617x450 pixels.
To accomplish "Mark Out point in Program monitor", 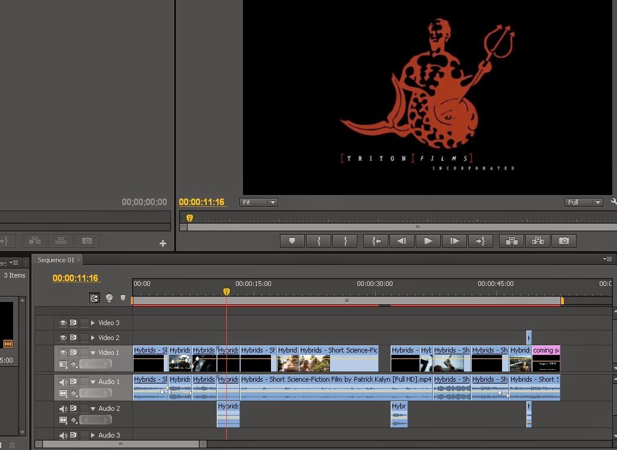I will (x=345, y=241).
